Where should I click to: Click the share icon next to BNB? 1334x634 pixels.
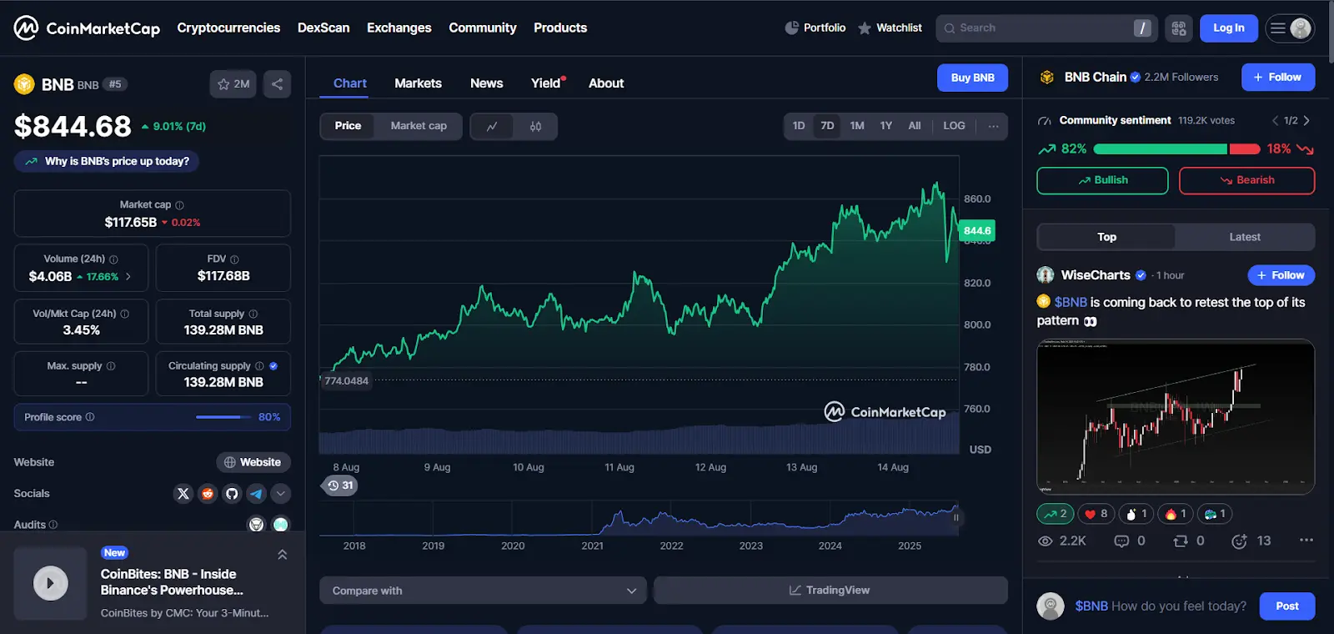point(277,84)
